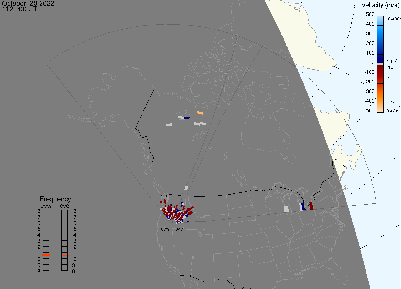Click the 1126:00 UT timestamp
The image size is (401, 289).
pyautogui.click(x=20, y=9)
